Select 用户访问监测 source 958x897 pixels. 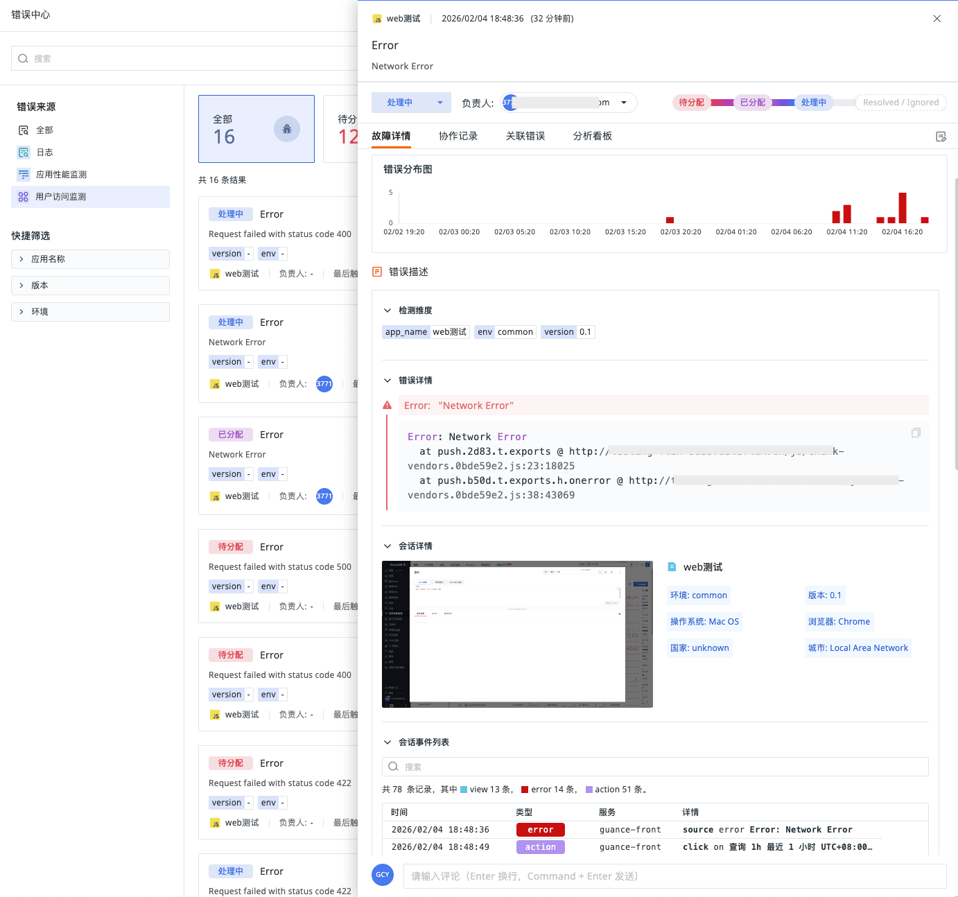click(61, 197)
